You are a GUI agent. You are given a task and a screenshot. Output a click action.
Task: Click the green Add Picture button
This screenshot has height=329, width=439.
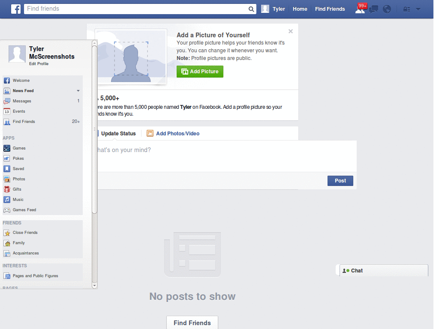coord(200,72)
